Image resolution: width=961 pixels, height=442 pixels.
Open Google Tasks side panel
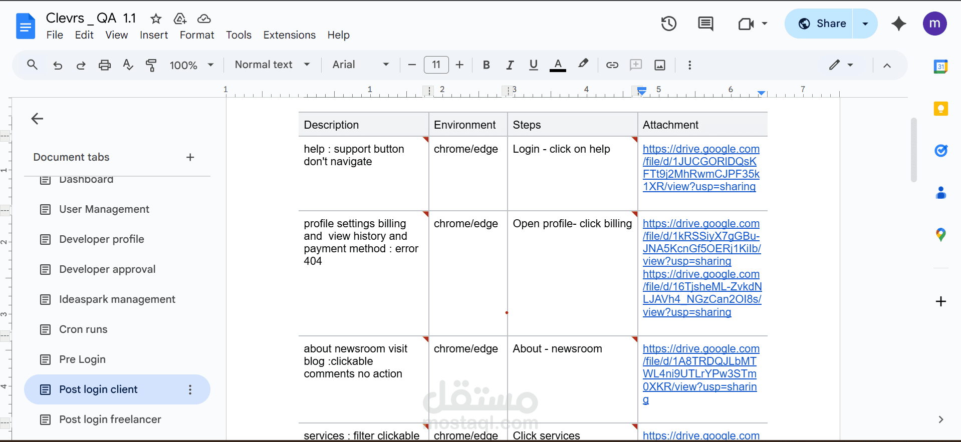940,150
